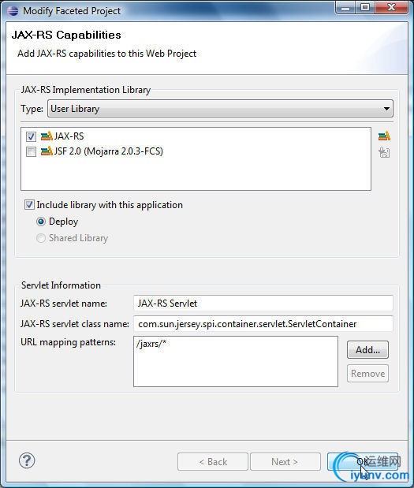Maximize the Modify Faceted Project window

(364, 7)
